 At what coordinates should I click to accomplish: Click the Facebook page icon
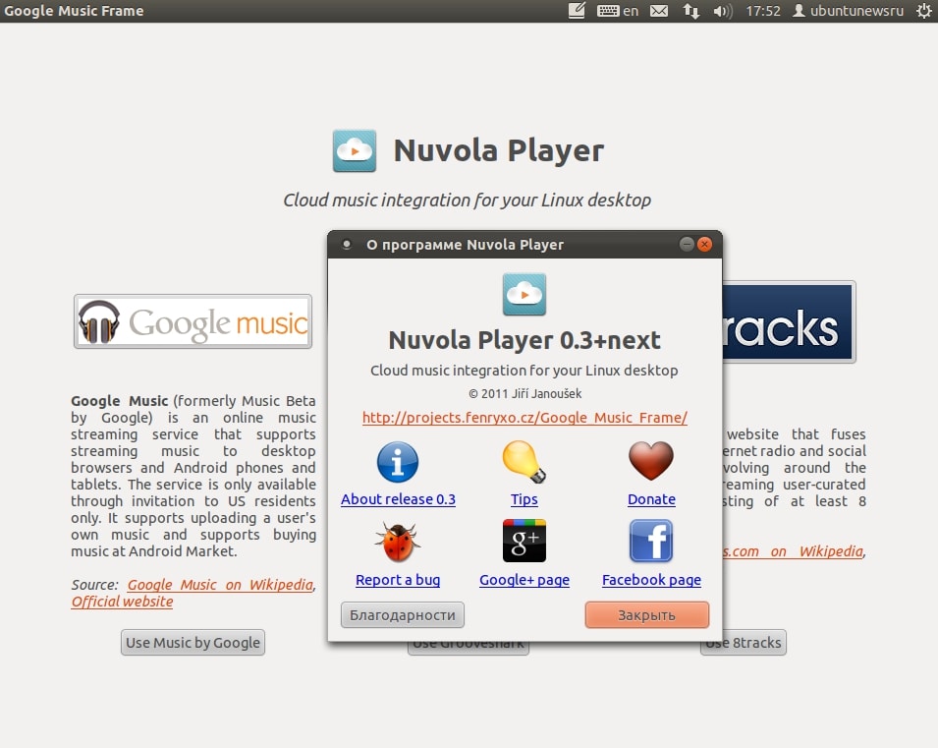point(651,541)
